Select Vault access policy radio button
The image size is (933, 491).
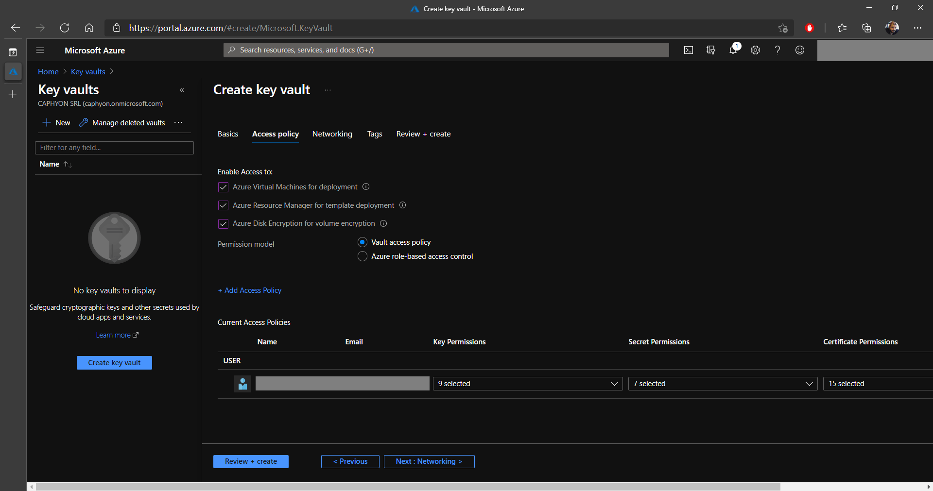(x=363, y=242)
